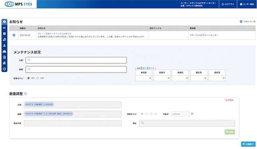Open the calendar picker for 対象月

(192, 114)
